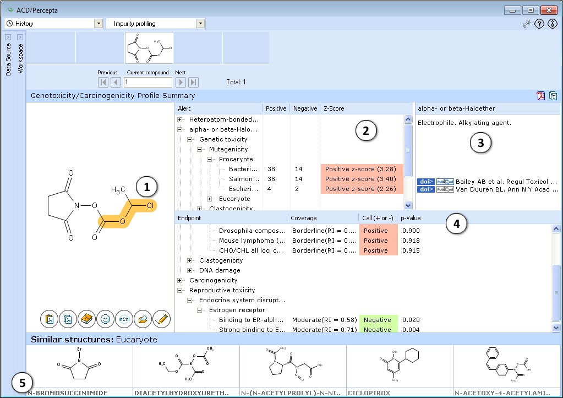Expand the DNA damage endpoint node

coord(189,270)
